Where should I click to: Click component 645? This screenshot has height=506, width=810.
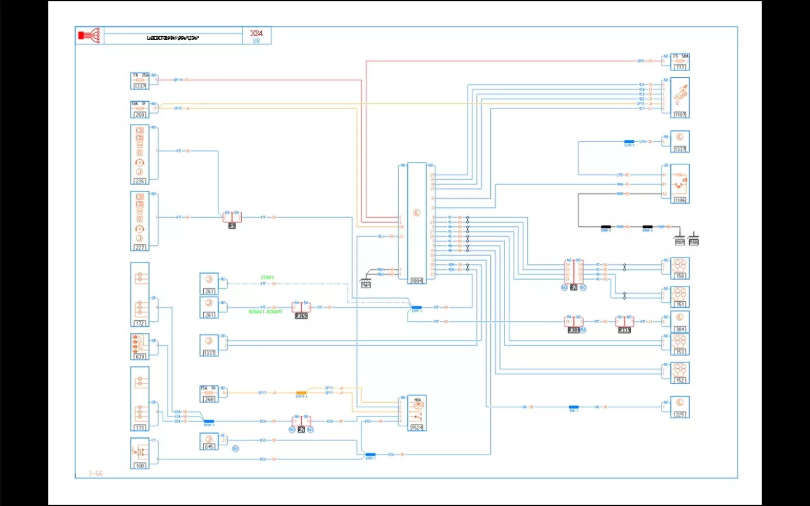pos(209,442)
